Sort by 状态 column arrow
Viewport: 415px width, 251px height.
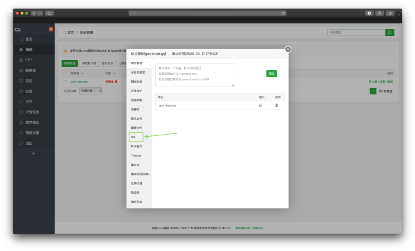pos(114,74)
